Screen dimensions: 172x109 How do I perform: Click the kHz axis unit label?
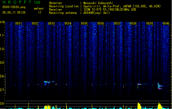[x=2, y=22]
